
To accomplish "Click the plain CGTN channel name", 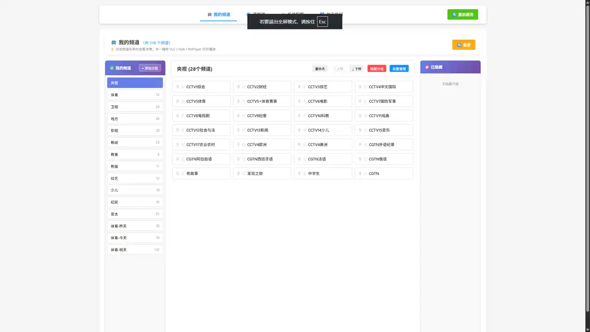I will 374,173.
